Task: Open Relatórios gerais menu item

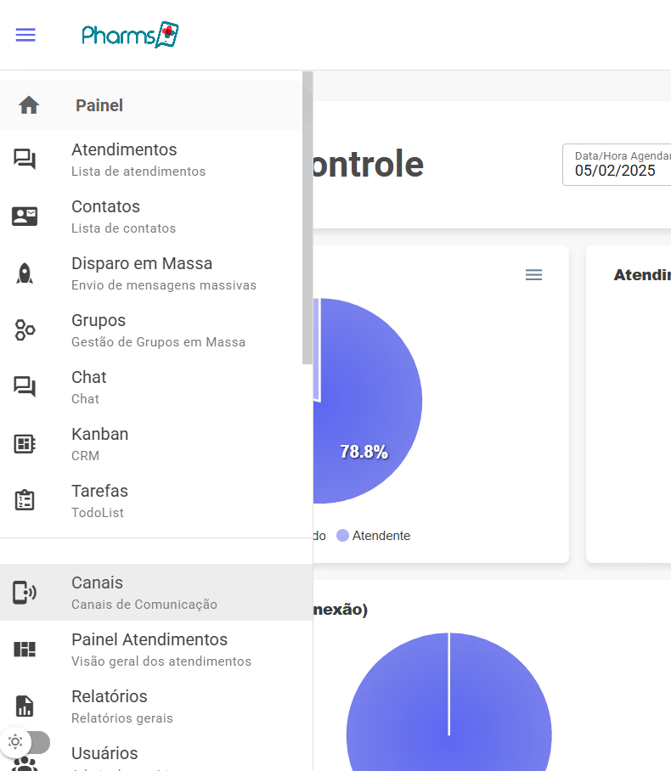Action: click(x=156, y=706)
